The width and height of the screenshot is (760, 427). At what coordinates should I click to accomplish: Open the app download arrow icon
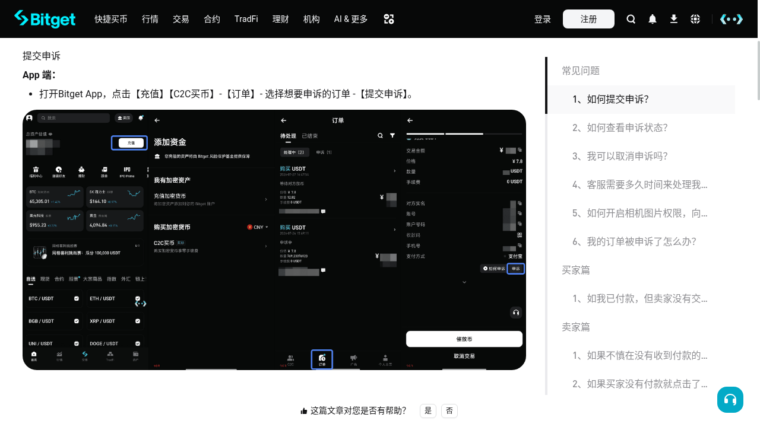(674, 19)
